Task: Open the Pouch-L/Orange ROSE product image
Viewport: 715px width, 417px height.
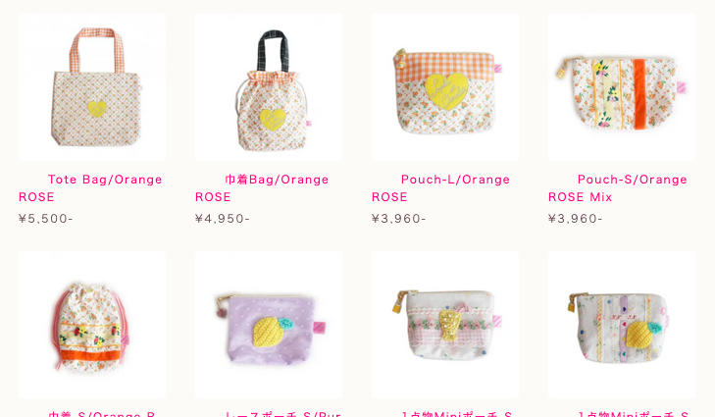Action: [445, 87]
